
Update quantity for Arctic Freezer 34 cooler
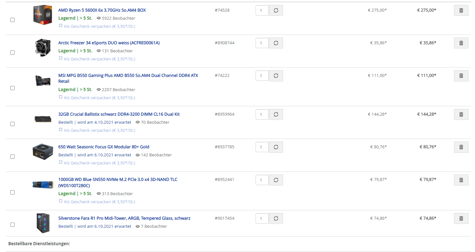coord(276,43)
